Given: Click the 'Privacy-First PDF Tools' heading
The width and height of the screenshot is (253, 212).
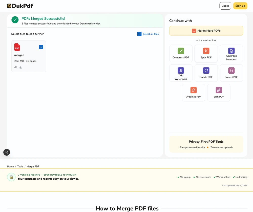Looking at the screenshot, I should 206,142.
